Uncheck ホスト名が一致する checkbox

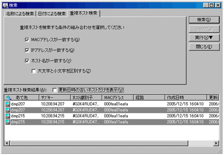coord(27,61)
